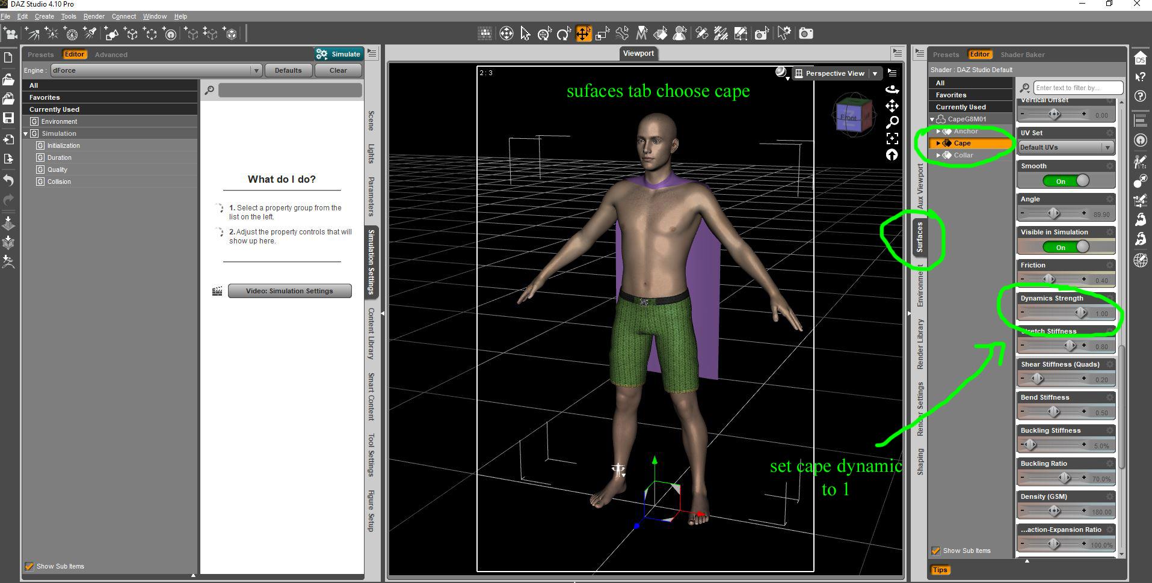Select the highlighted Translate tool
The width and height of the screenshot is (1152, 583).
(x=583, y=34)
